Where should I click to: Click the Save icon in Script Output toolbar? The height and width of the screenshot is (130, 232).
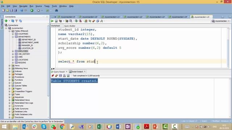point(61,75)
